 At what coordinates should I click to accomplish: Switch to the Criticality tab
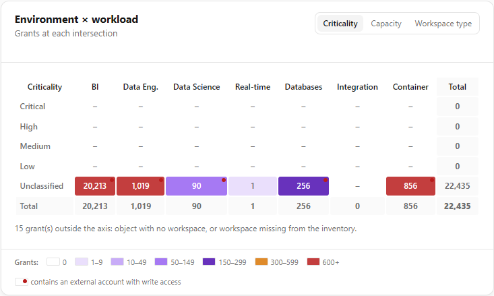340,24
